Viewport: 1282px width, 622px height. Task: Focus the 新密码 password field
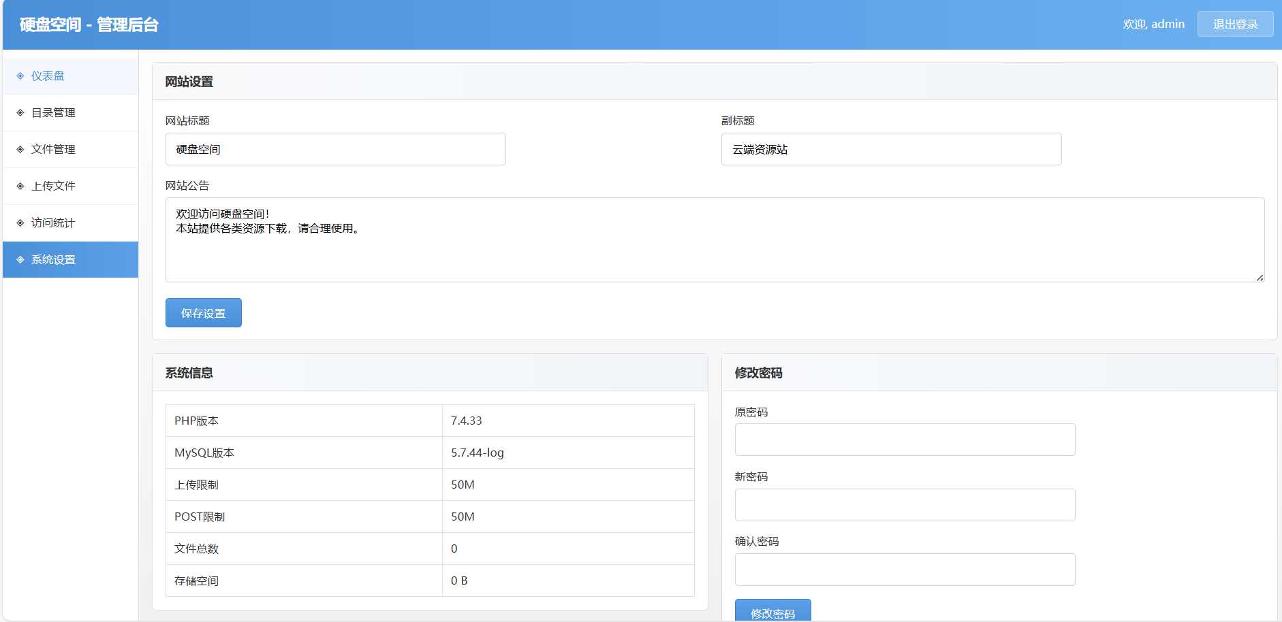tap(905, 505)
